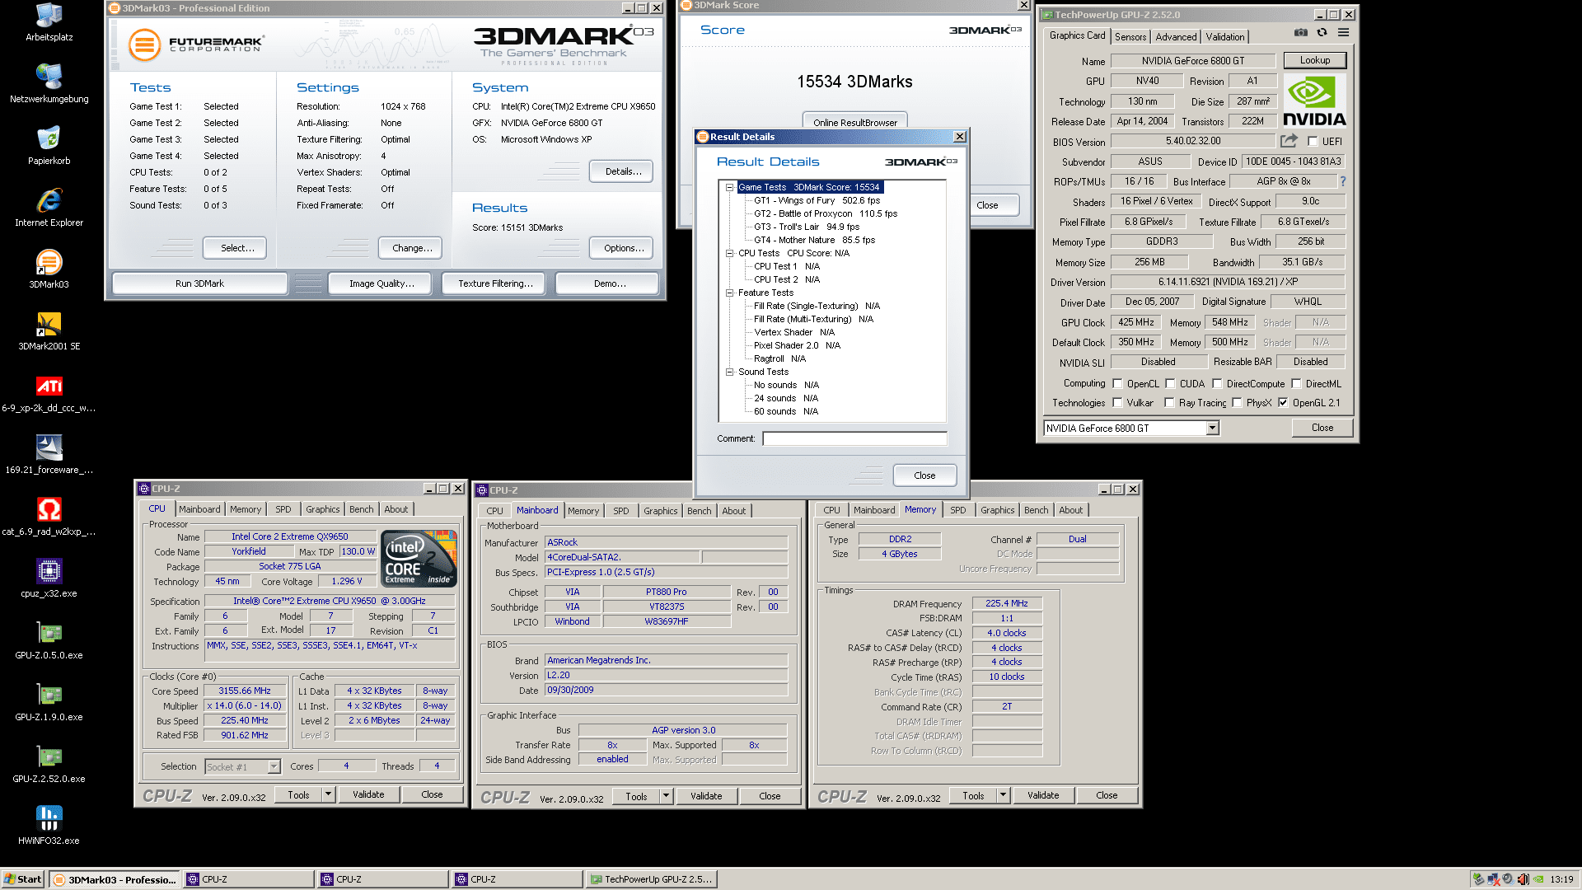Click the NVIDIA logo in GPU-Z
The image size is (1582, 890).
pyautogui.click(x=1314, y=101)
